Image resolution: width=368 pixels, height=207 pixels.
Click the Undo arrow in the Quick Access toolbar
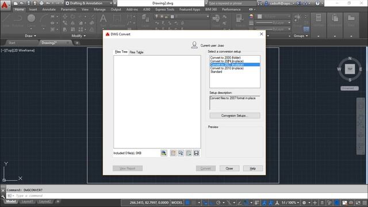(48, 3)
